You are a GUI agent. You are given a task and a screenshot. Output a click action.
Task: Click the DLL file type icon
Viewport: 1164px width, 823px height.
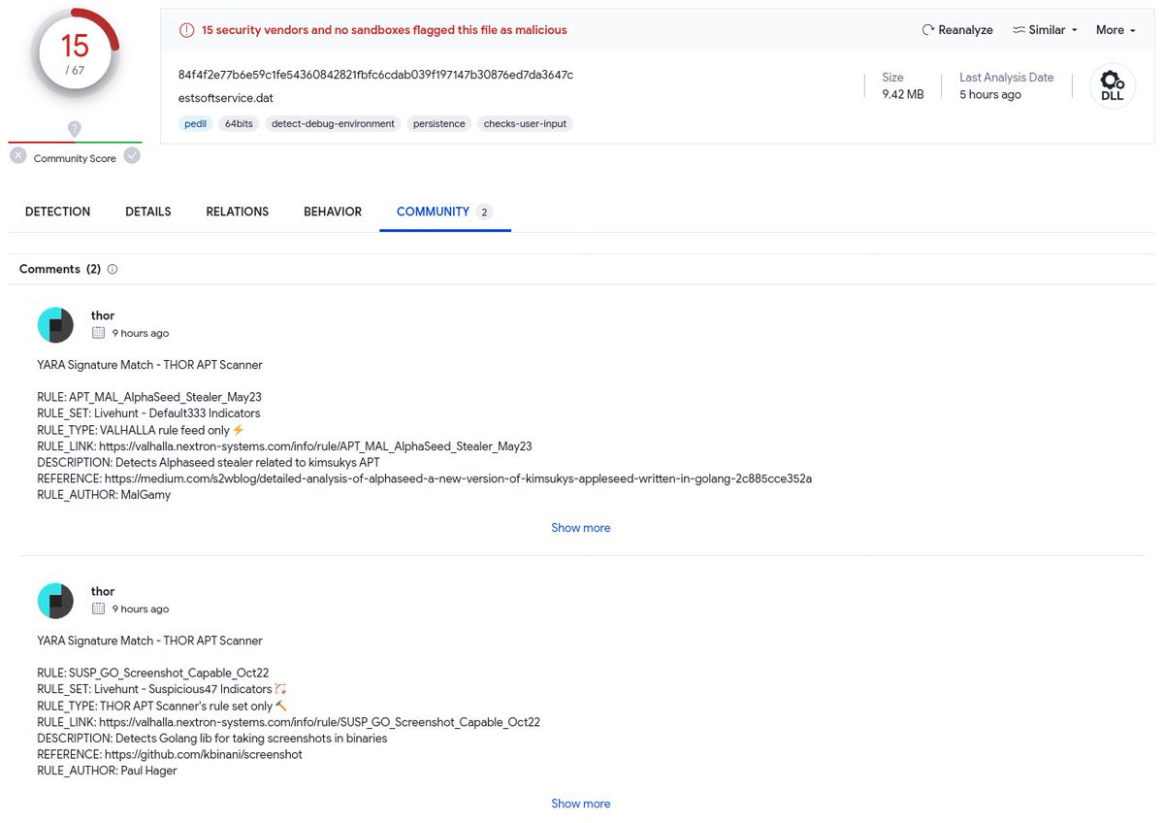1113,85
